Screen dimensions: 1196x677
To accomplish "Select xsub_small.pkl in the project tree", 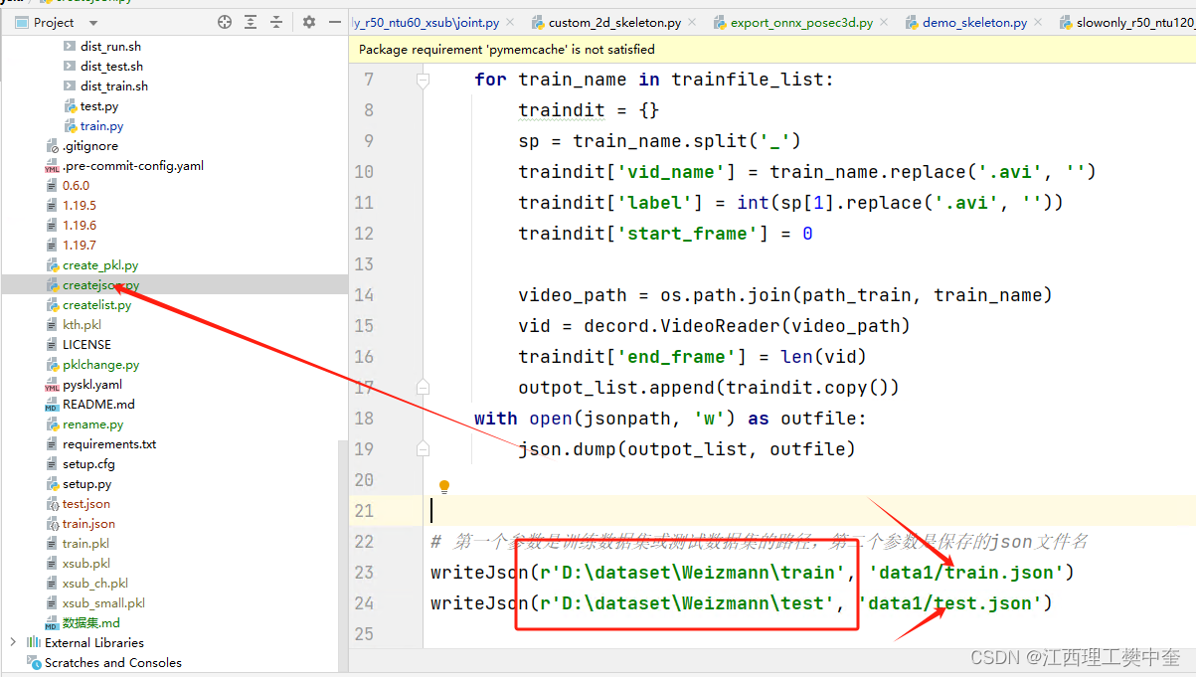I will (x=103, y=603).
